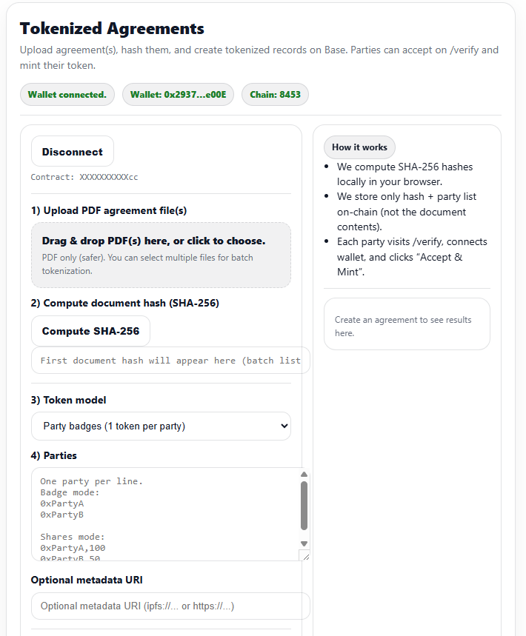Click the Disconnect button
Viewport: 526px width, 636px height.
72,152
